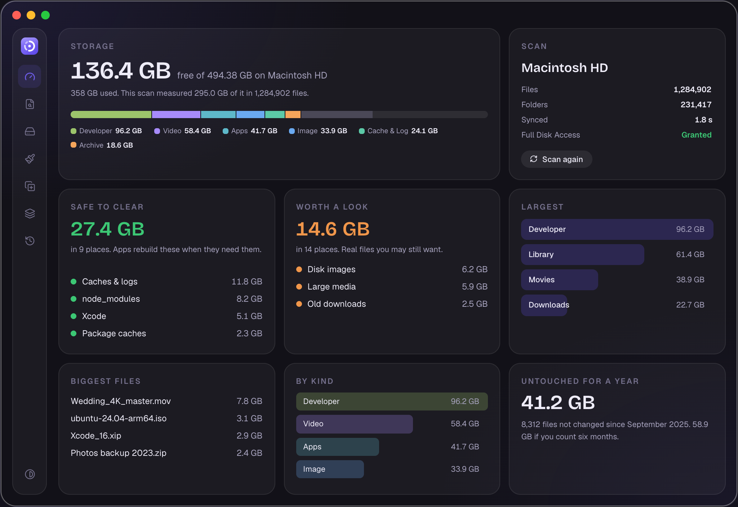Open the file search sidebar icon
Screen dimensions: 738x507
point(30,104)
